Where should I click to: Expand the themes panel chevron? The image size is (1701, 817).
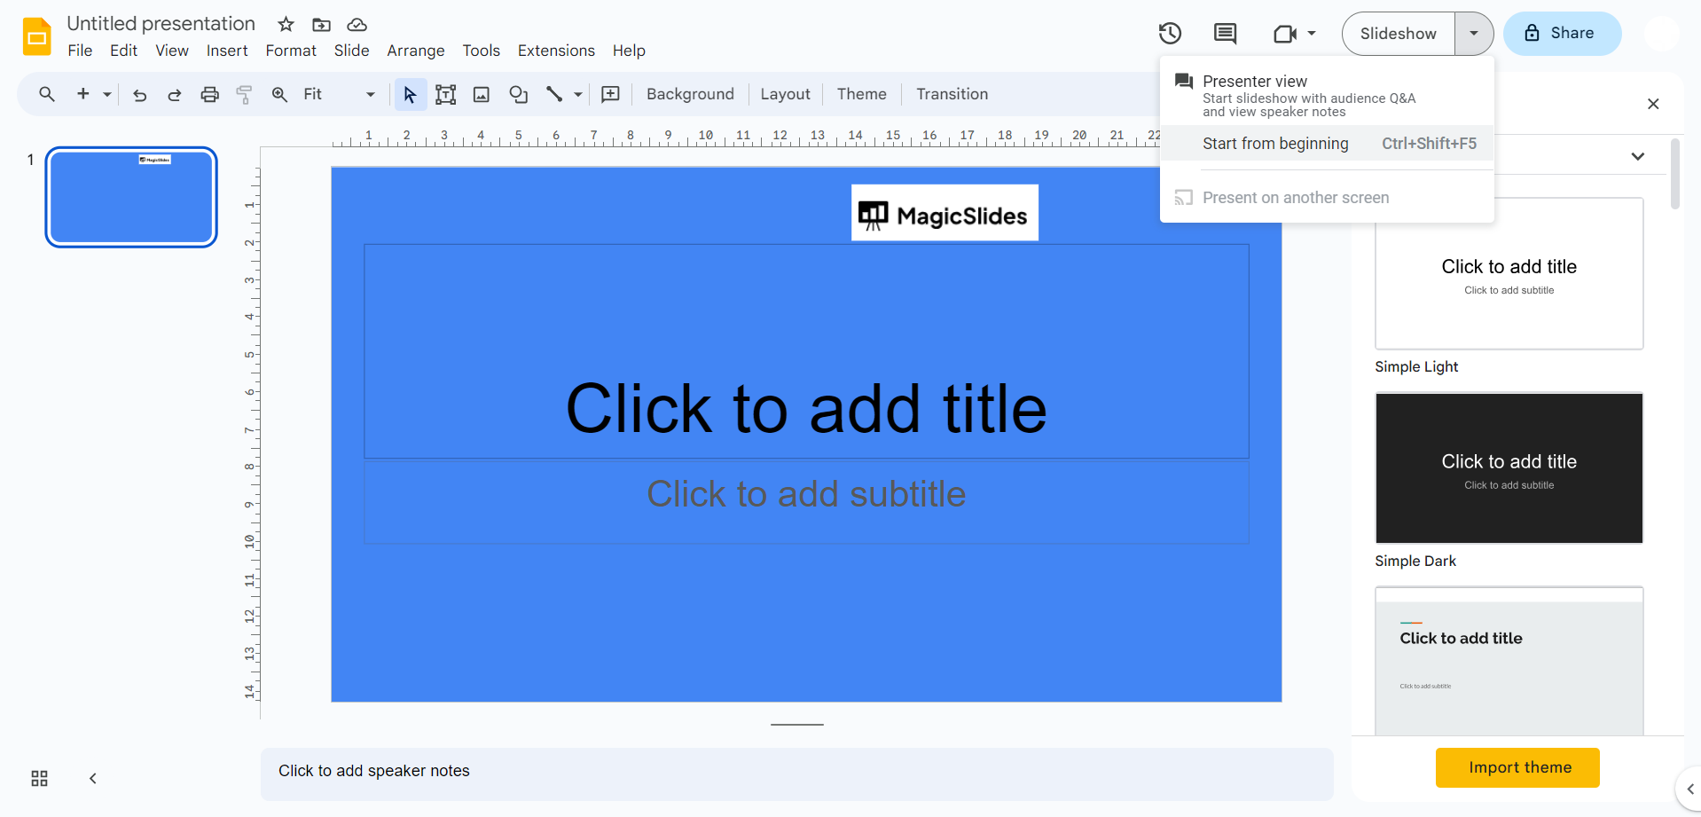(1637, 156)
